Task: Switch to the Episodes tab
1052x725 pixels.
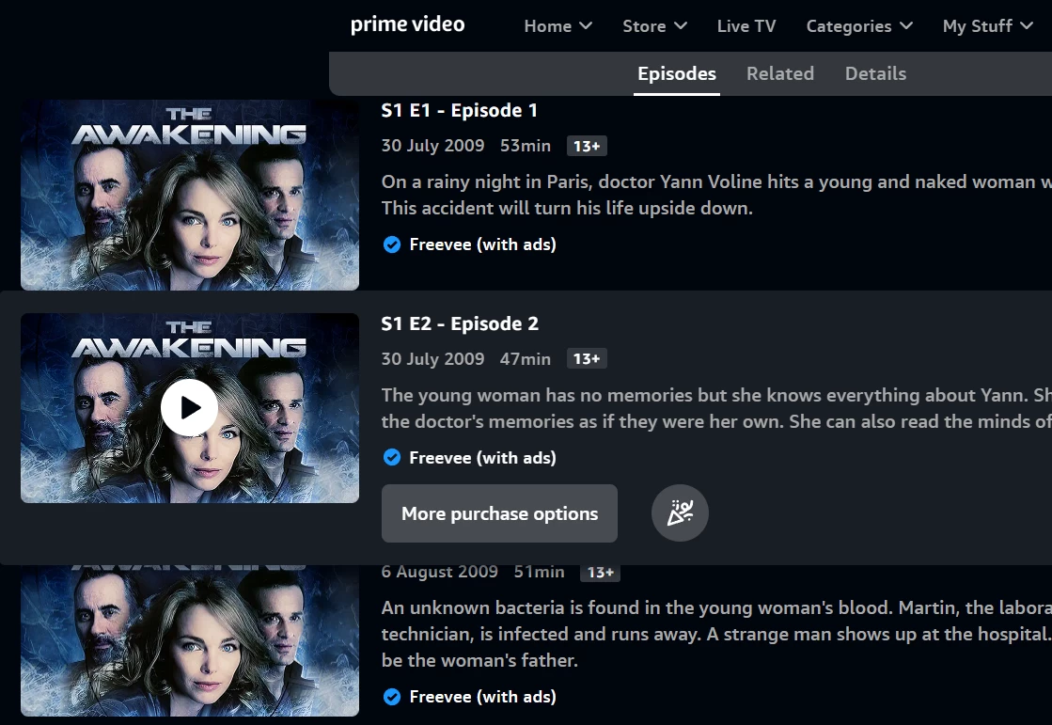Action: click(676, 74)
